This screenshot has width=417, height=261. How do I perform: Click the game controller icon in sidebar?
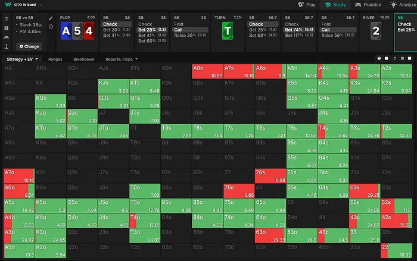point(6,37)
